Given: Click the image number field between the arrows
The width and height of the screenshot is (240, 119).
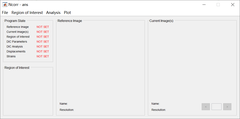Looking at the screenshot, I should pos(216,107).
